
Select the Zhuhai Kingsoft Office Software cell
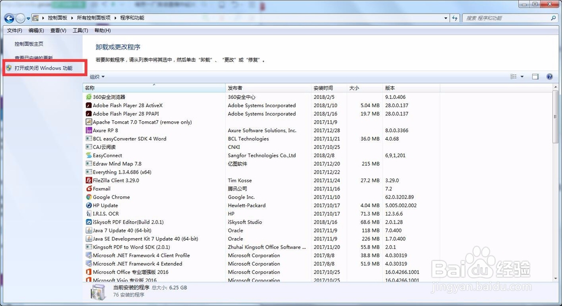(x=267, y=247)
